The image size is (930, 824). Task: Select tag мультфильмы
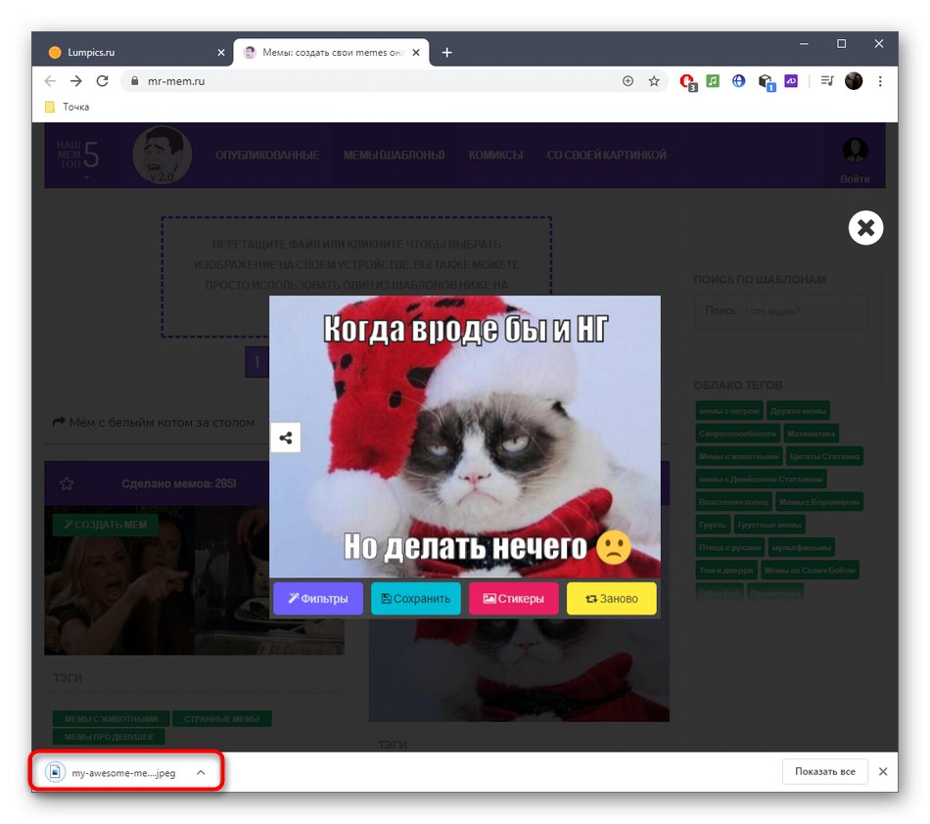801,547
